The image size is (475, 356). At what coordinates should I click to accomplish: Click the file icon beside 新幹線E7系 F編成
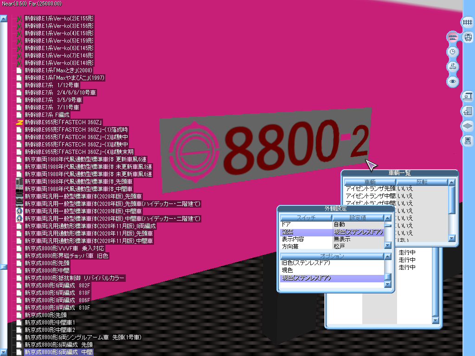click(x=19, y=115)
